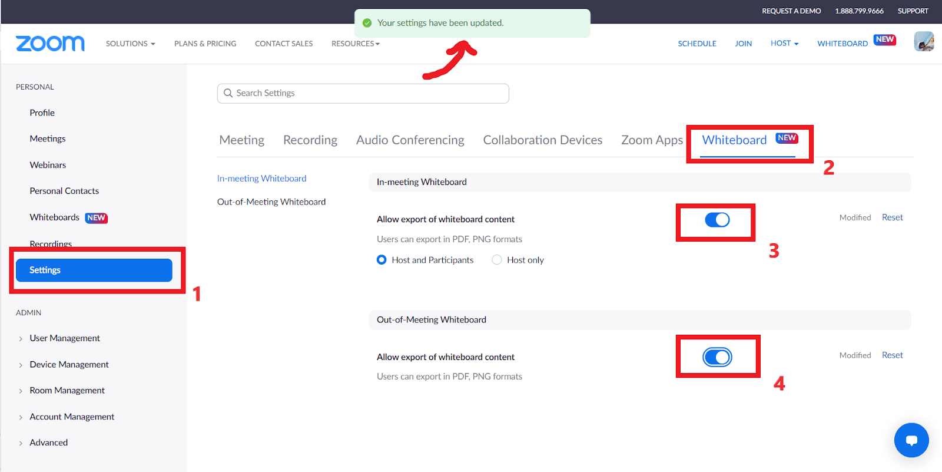Screen dimensions: 942x472
Task: Open Recordings in the sidebar
Action: pos(51,243)
